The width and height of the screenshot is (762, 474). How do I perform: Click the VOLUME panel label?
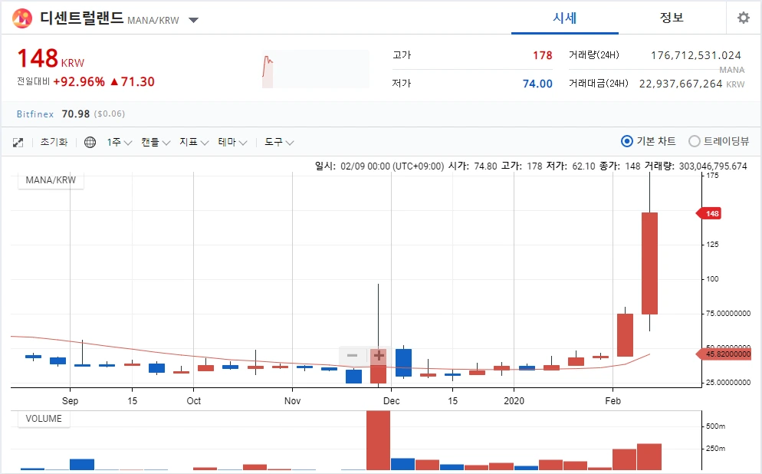pos(43,419)
